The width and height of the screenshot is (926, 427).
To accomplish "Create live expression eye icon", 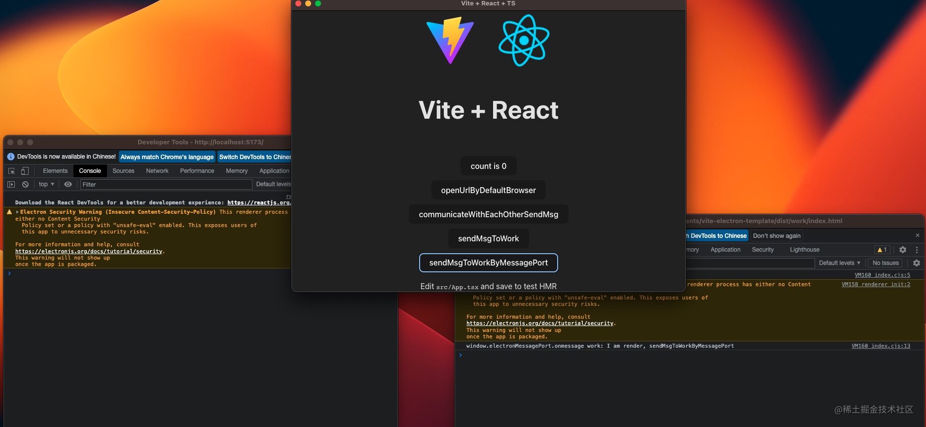I will click(x=68, y=184).
